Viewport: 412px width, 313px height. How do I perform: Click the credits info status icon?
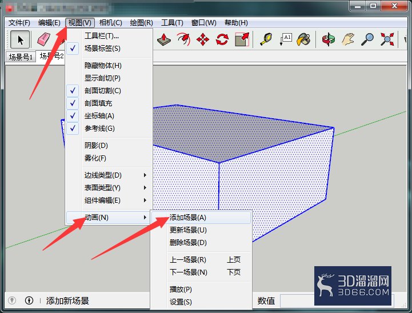pyautogui.click(x=29, y=300)
